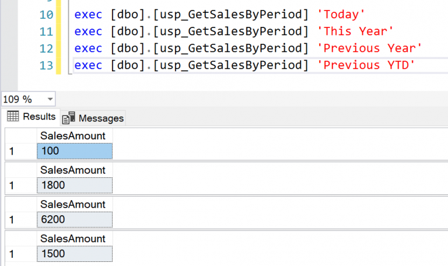Click third SalesAmount column header
Viewport: 448px width, 266px height.
tap(73, 204)
